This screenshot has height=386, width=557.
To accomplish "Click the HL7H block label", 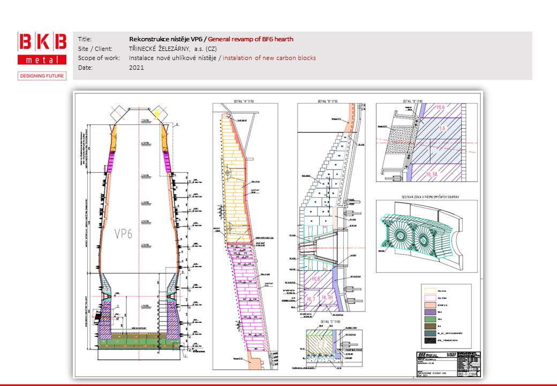I will pyautogui.click(x=327, y=298).
